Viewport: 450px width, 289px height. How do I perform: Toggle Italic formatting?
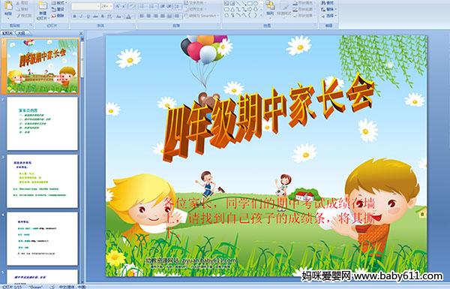81,17
